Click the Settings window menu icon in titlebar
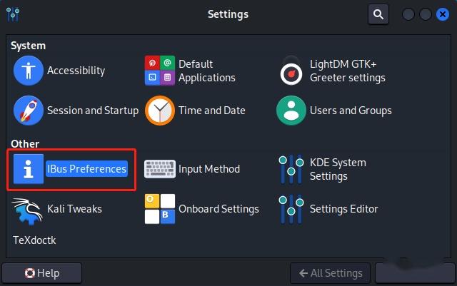Image resolution: width=457 pixels, height=286 pixels. [11, 14]
